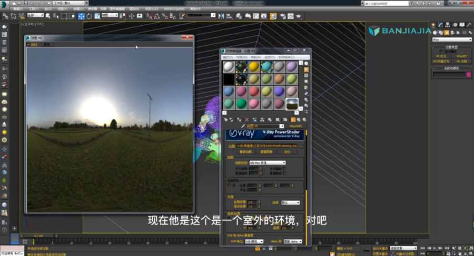Toggle the Auto Key 自动关键点 button

pyautogui.click(x=380, y=249)
